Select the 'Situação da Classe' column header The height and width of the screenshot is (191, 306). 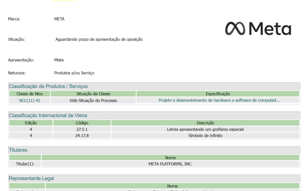point(93,94)
